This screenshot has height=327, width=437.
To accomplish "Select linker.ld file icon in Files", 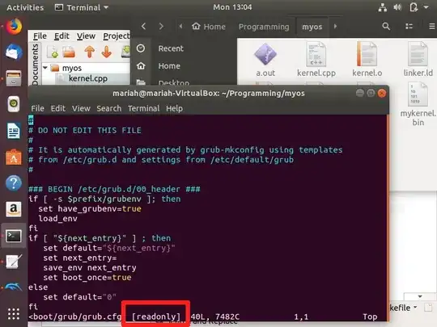I will click(418, 60).
